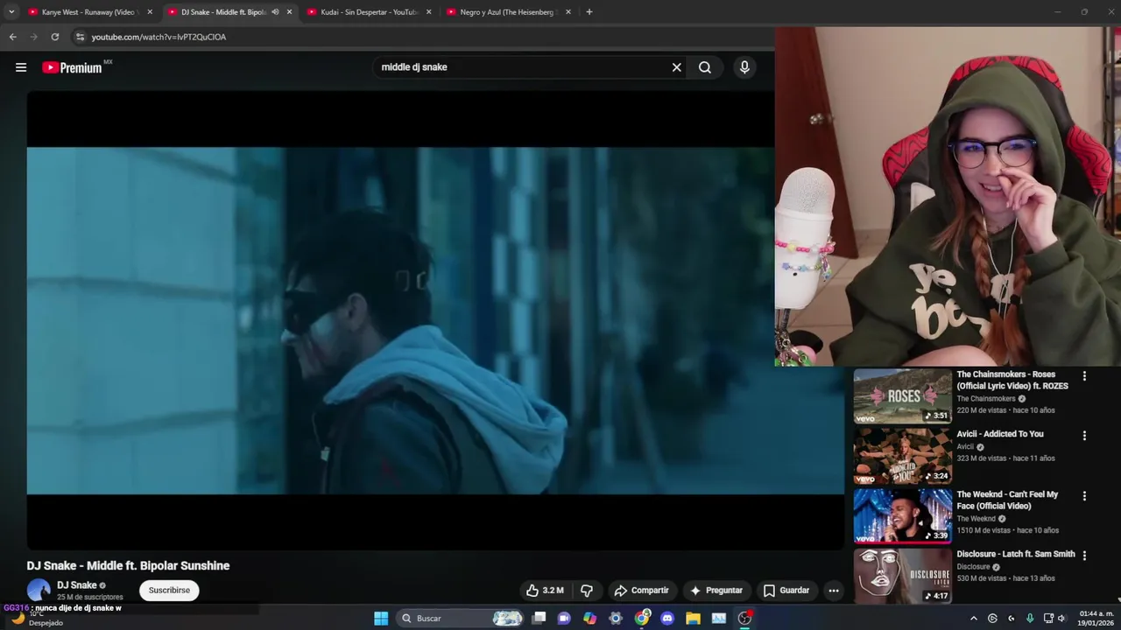The width and height of the screenshot is (1121, 630).
Task: Click the Preguntar button
Action: (x=716, y=591)
